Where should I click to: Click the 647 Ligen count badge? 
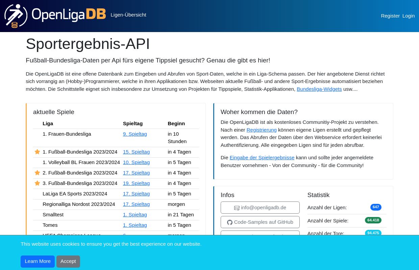[x=376, y=207]
